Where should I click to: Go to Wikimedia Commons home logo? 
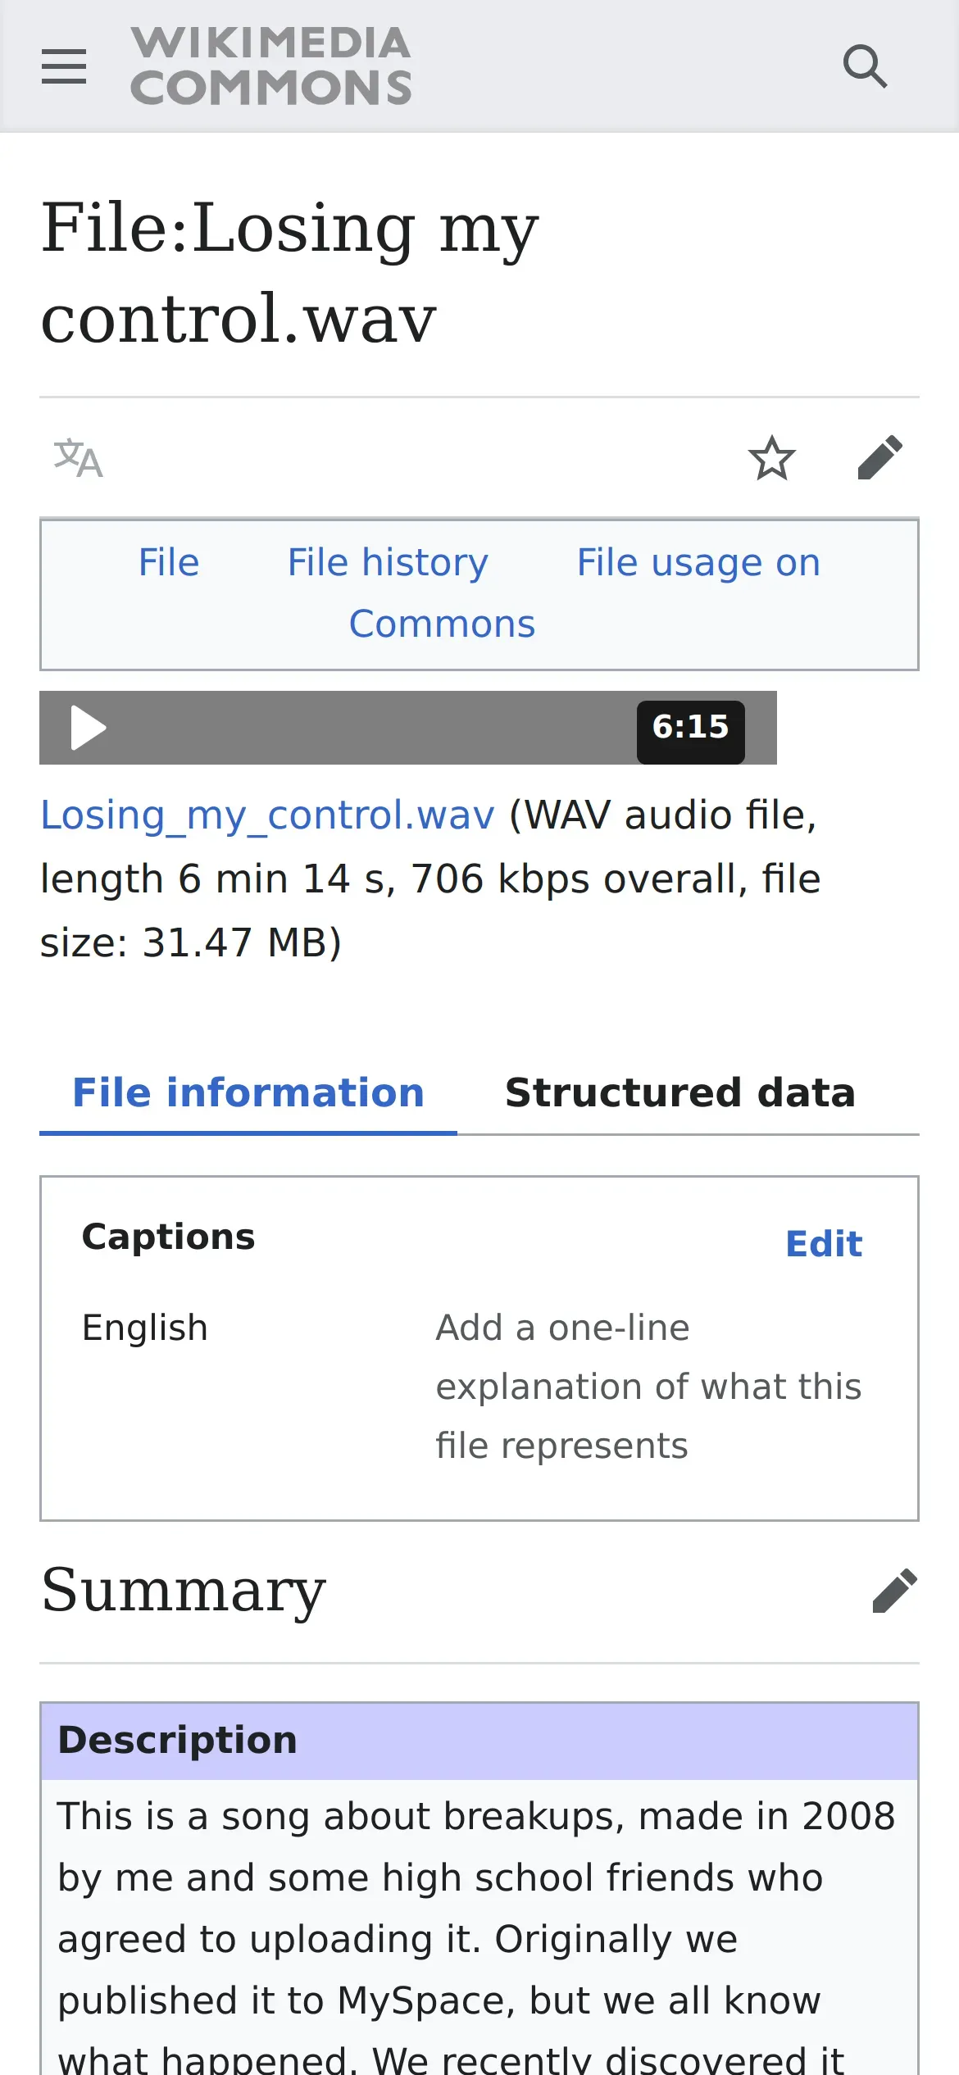click(x=270, y=66)
